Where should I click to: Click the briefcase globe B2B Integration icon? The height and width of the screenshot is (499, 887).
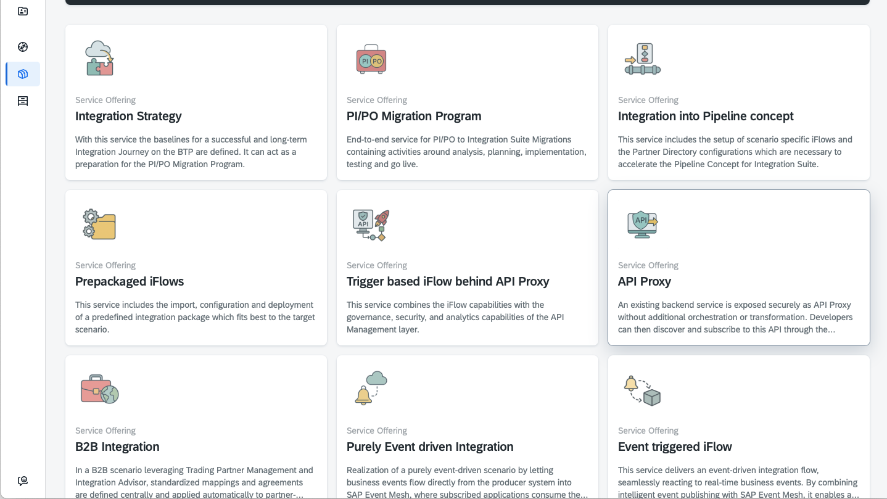[99, 389]
